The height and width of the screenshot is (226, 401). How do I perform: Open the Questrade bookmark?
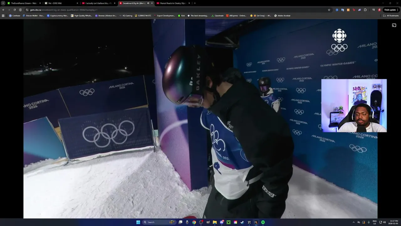pos(217,15)
